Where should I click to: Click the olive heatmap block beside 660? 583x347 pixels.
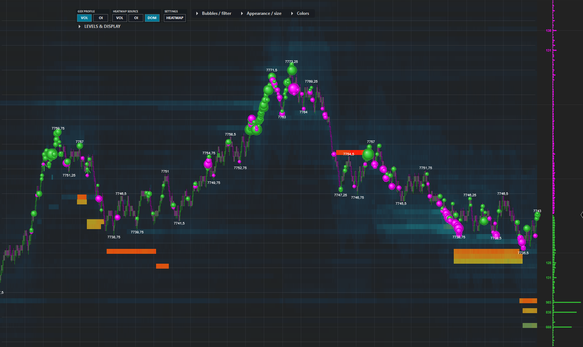pyautogui.click(x=530, y=325)
